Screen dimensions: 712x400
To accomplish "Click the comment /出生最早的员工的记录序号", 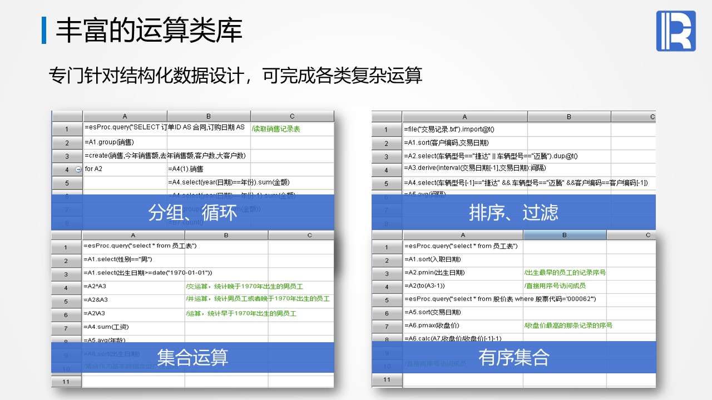I will point(565,272).
